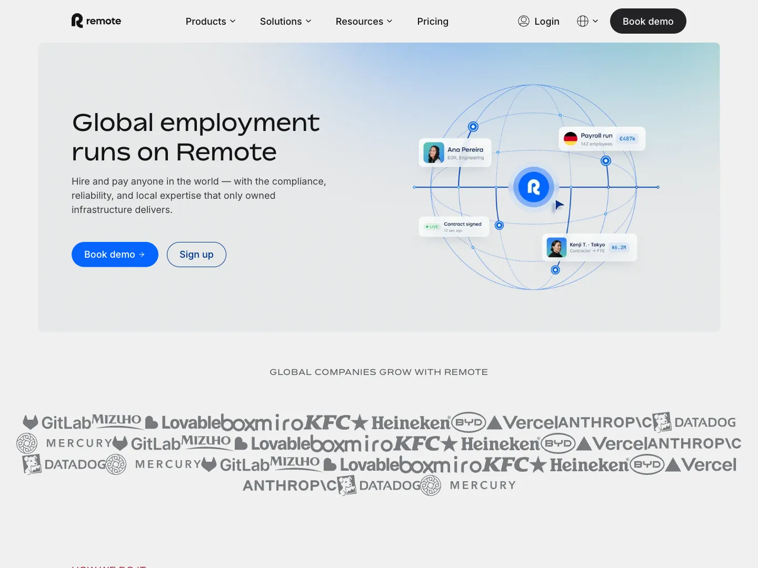Click the Sign up button
Screen dimensions: 758x568
[x=196, y=255]
